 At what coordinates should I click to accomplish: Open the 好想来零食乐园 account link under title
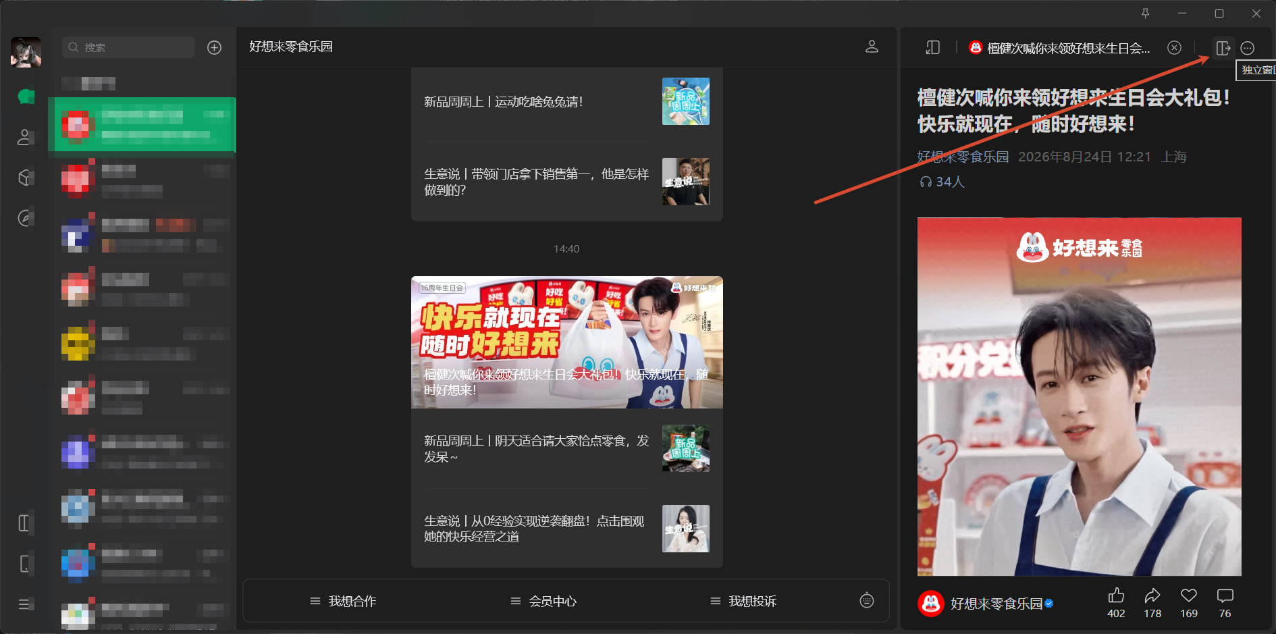tap(963, 157)
